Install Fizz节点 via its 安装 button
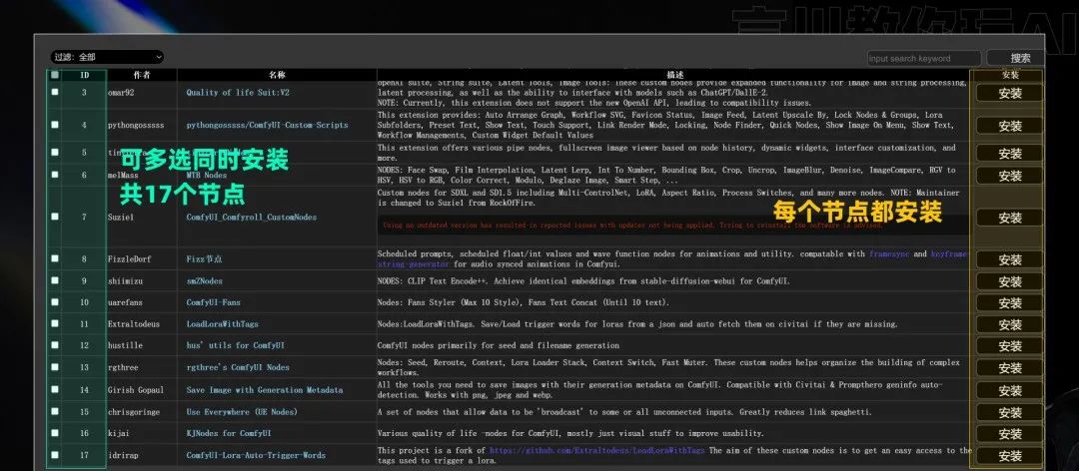Screen dimensions: 1079x471 click(x=1009, y=259)
